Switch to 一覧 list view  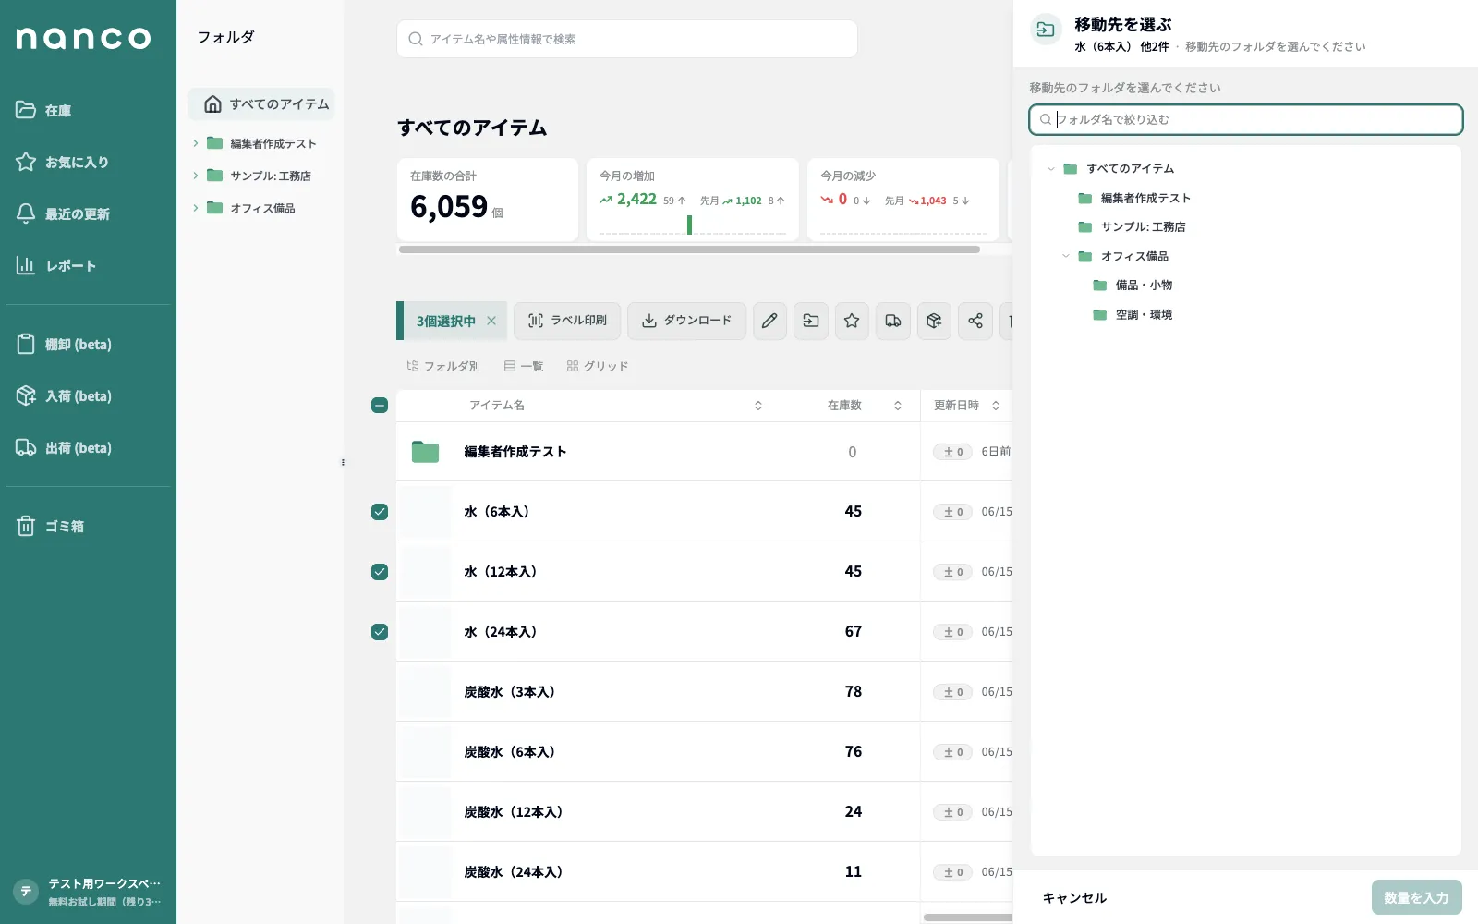tap(524, 366)
